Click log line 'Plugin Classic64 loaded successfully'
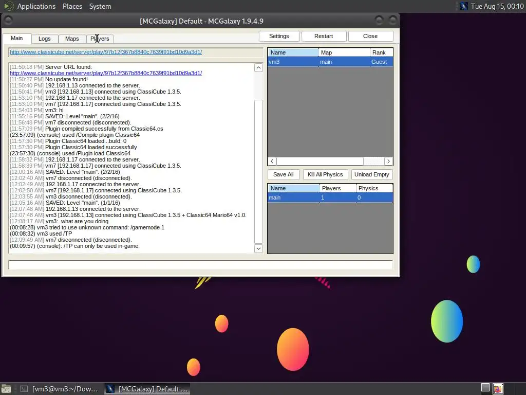The height and width of the screenshot is (395, 526). pyautogui.click(x=73, y=147)
